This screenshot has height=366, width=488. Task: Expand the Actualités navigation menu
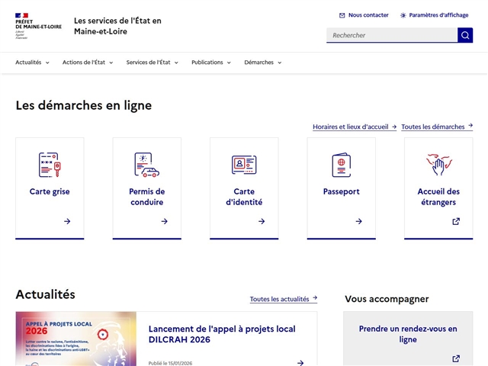(32, 63)
